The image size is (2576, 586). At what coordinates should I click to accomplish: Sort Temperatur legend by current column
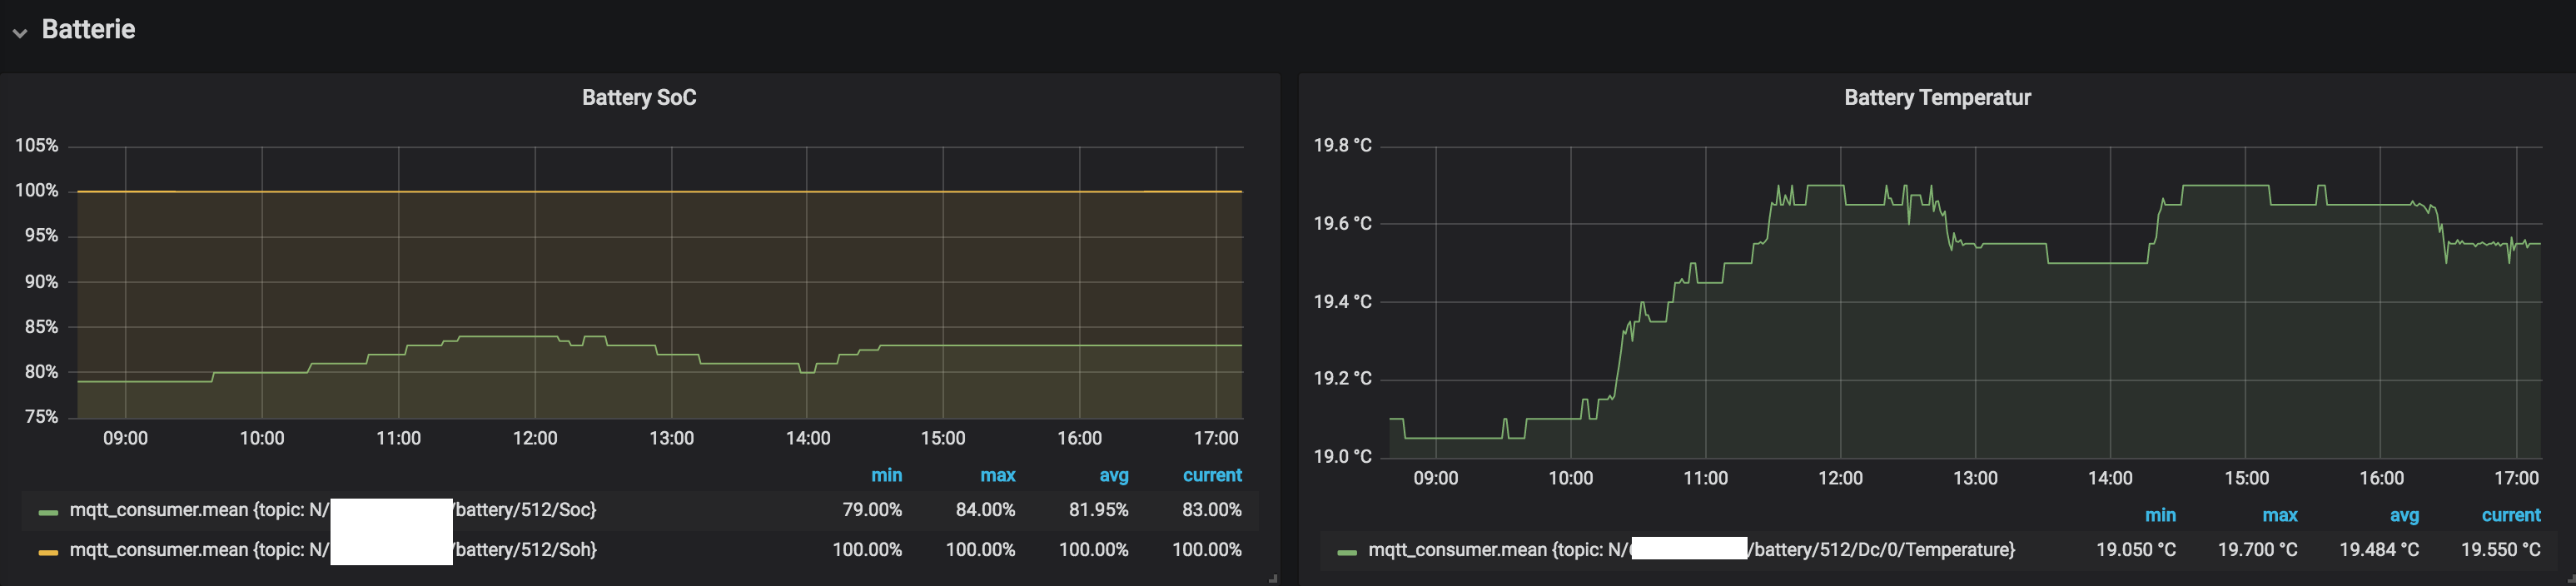click(2511, 515)
